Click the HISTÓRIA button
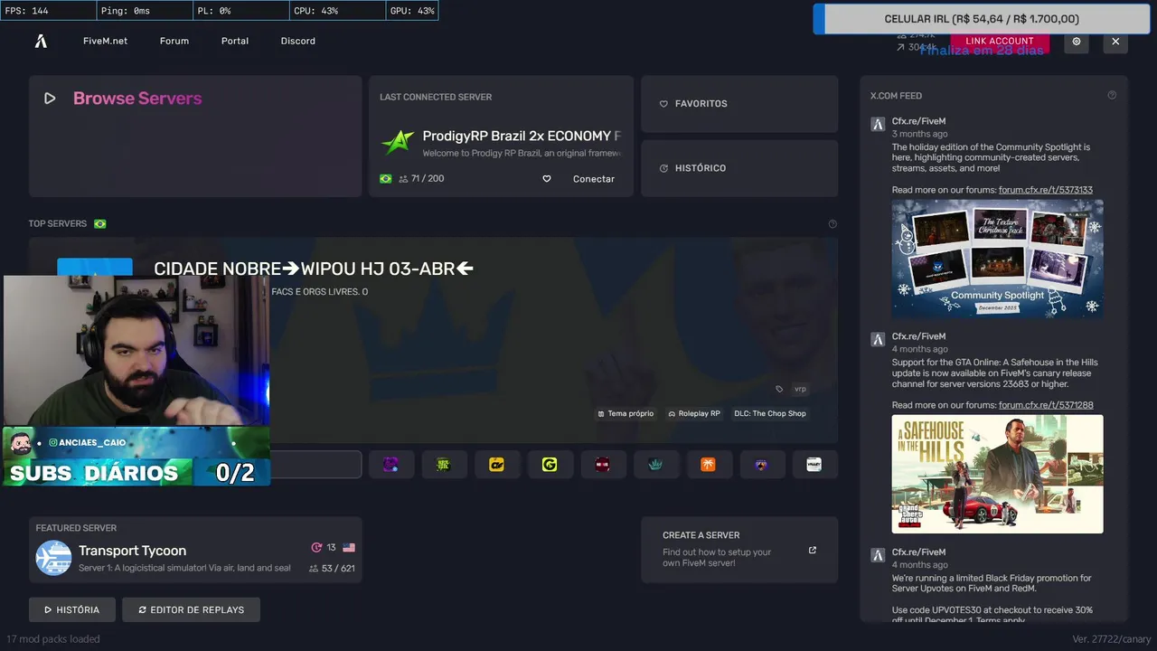 [72, 609]
